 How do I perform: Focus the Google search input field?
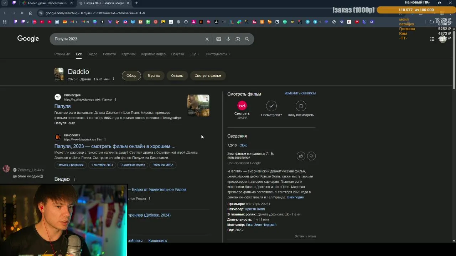point(128,39)
